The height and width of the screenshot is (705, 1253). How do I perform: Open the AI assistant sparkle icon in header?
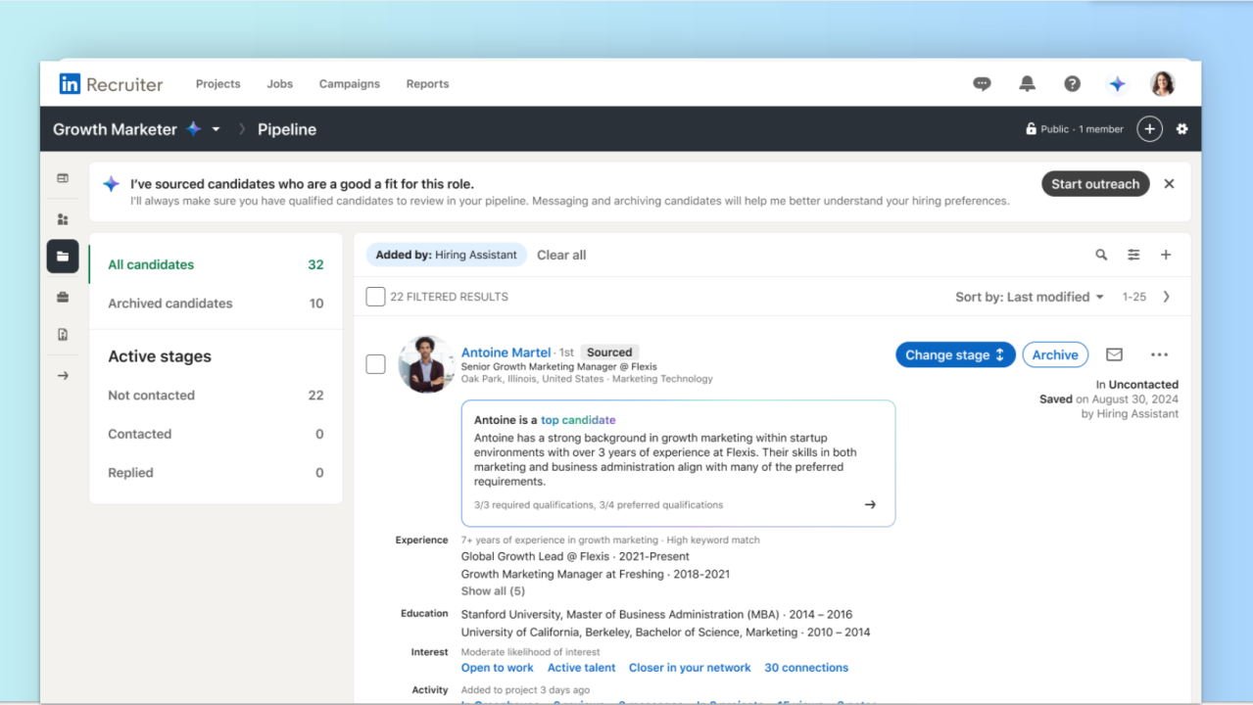pyautogui.click(x=1117, y=84)
